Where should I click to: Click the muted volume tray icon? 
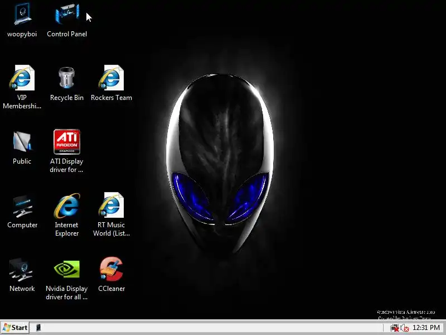(404, 328)
